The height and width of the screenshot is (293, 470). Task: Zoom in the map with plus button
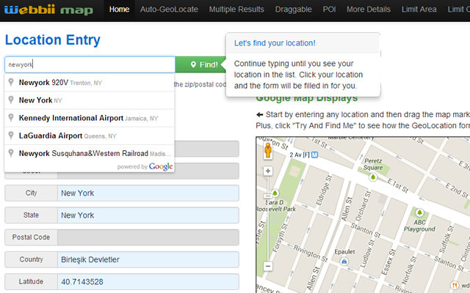point(268,171)
